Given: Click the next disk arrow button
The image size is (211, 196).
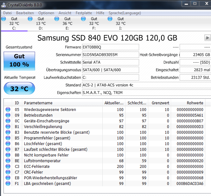Looking at the screenshot, I should point(208,38).
